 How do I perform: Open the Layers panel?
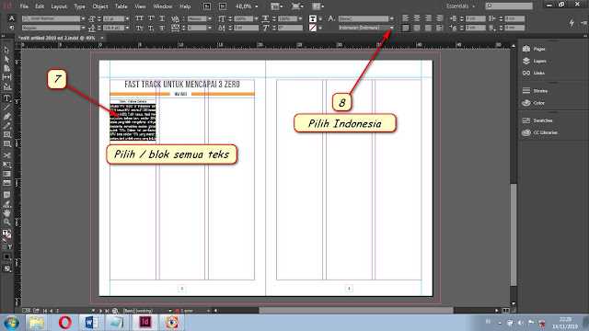535,61
